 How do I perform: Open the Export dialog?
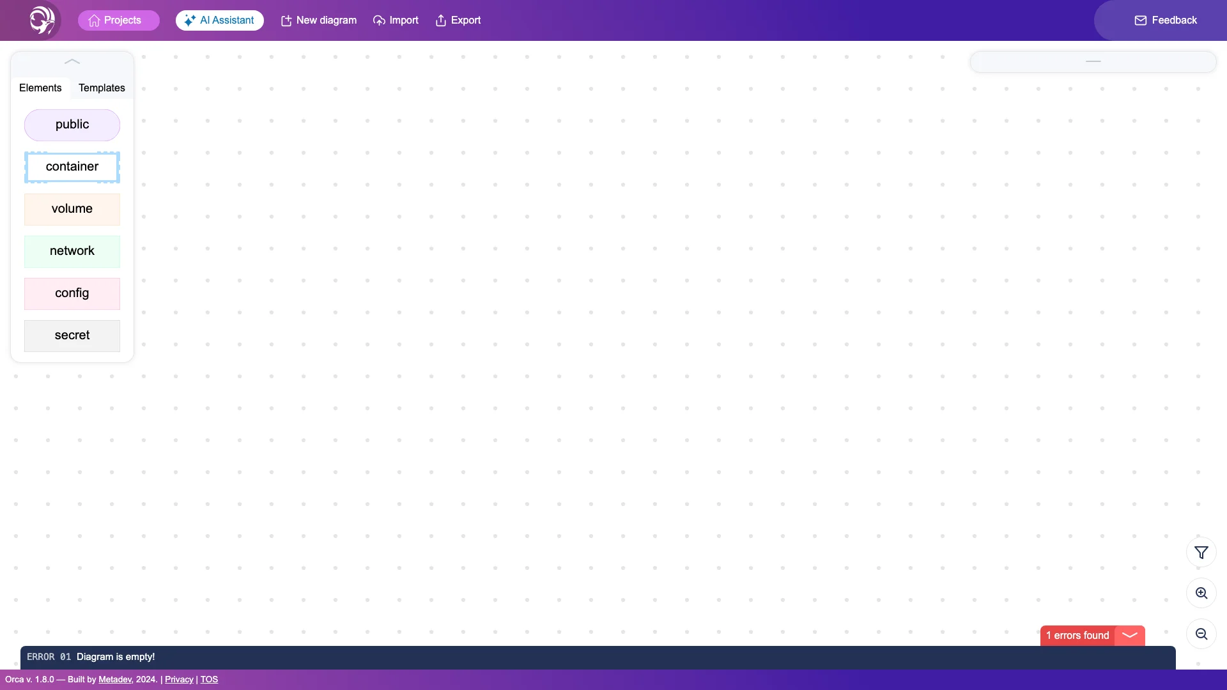point(458,20)
